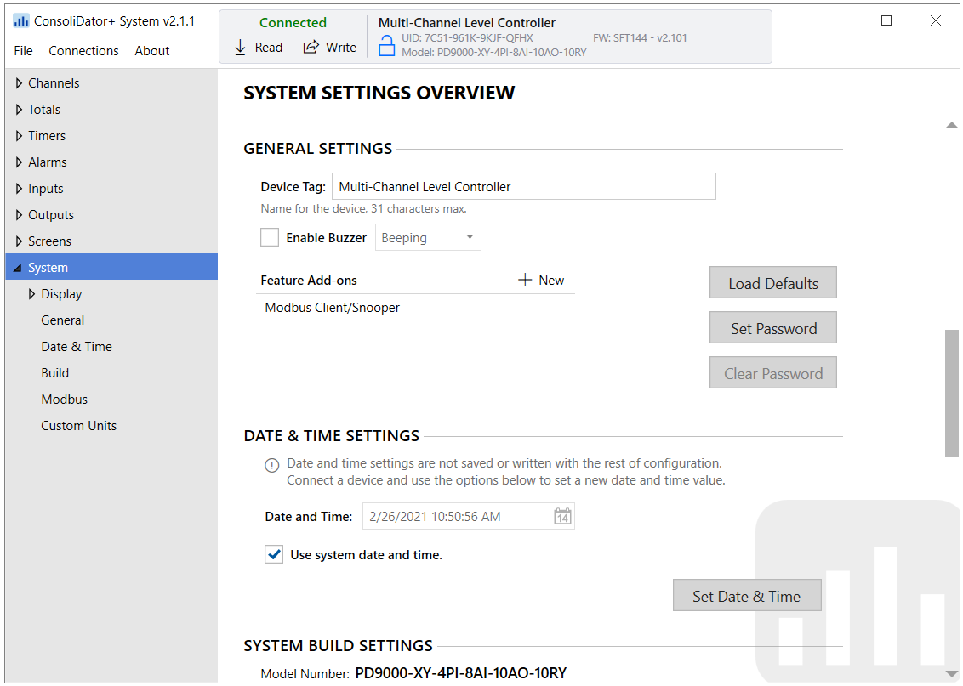963x686 pixels.
Task: Click the ConsoliDator+ app logo icon
Action: 21,21
